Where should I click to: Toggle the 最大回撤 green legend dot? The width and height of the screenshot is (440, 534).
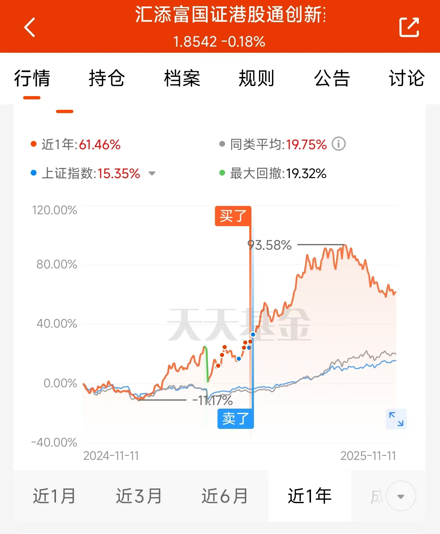click(222, 173)
